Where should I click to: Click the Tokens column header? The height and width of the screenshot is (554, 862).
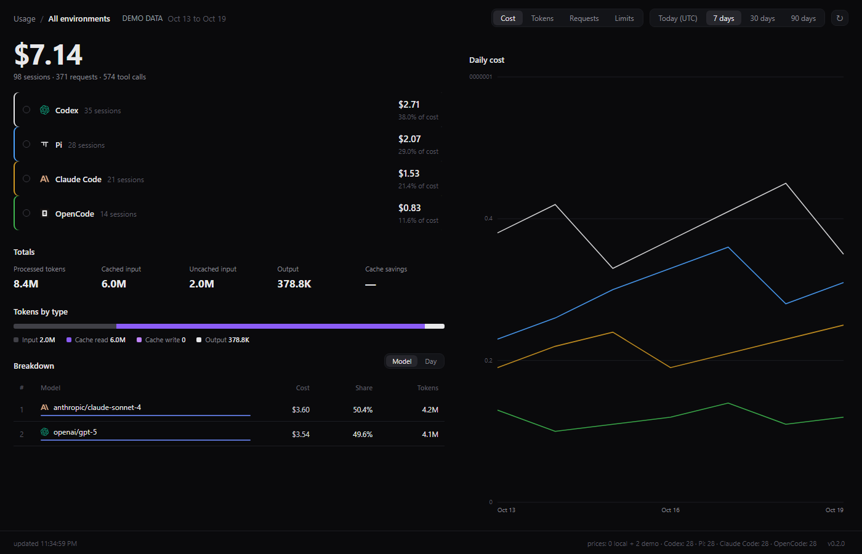coord(428,388)
